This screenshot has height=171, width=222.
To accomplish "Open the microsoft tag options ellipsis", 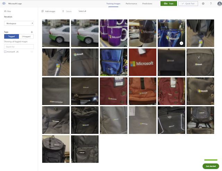I will [32, 52].
